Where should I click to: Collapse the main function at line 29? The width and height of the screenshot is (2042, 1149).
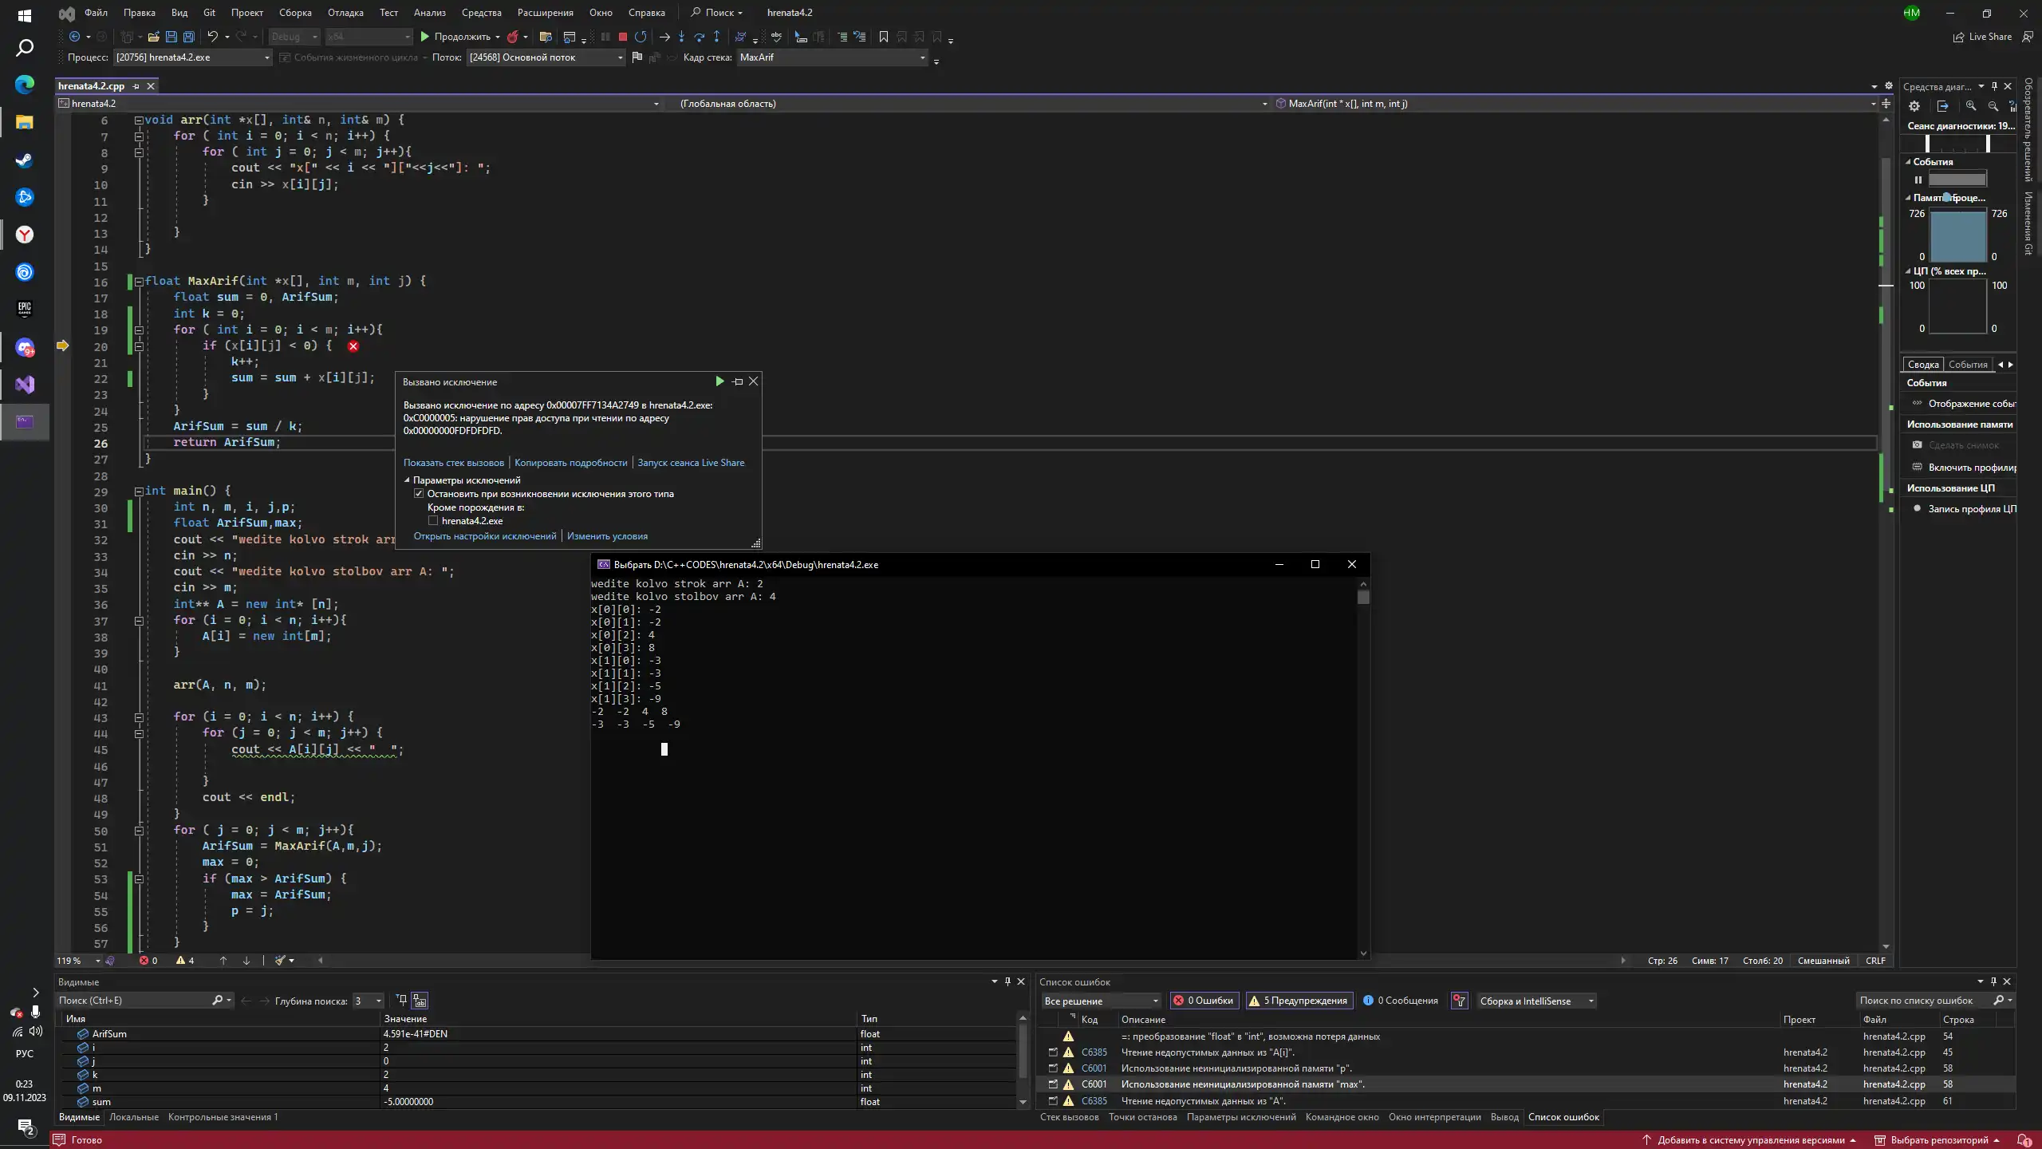tap(139, 492)
